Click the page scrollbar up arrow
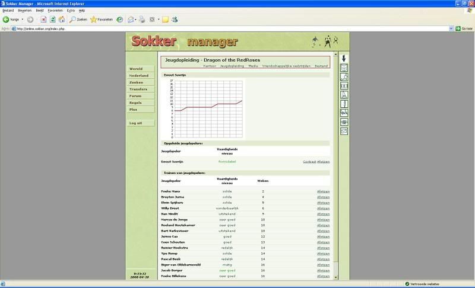 pos(335,54)
